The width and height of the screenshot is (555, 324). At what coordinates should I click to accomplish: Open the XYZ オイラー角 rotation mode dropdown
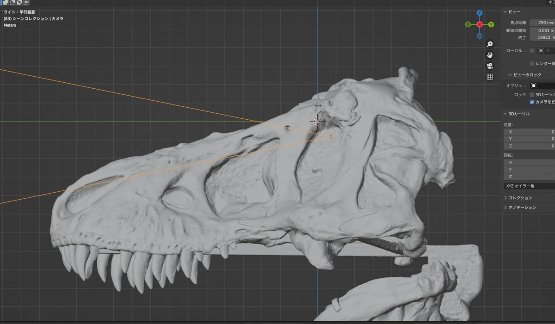point(529,186)
